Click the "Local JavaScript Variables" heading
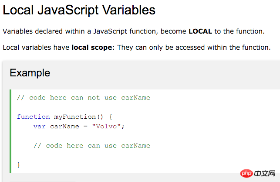 (79, 10)
